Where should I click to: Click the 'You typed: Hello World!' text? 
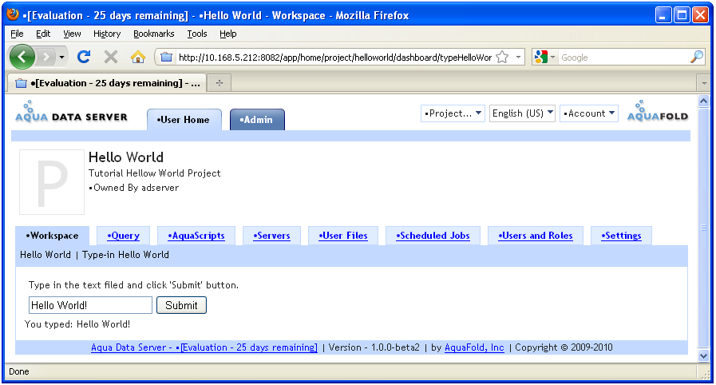[x=77, y=324]
